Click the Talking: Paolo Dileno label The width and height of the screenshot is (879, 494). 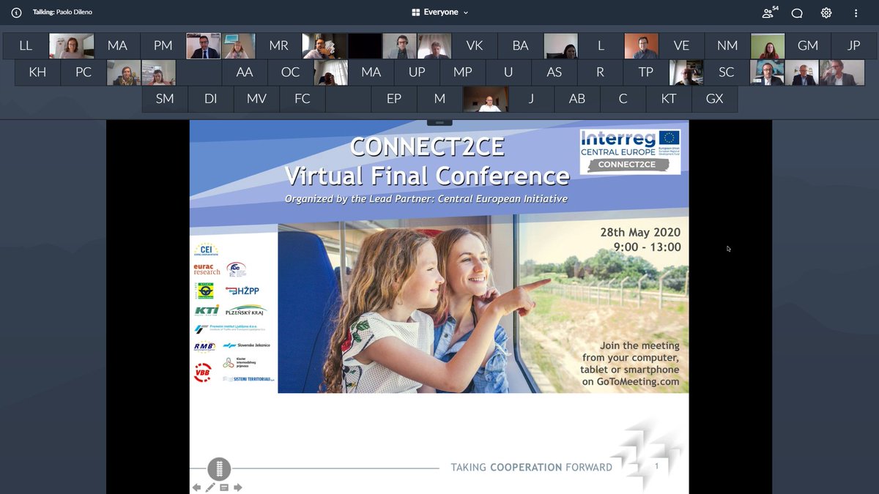(62, 12)
